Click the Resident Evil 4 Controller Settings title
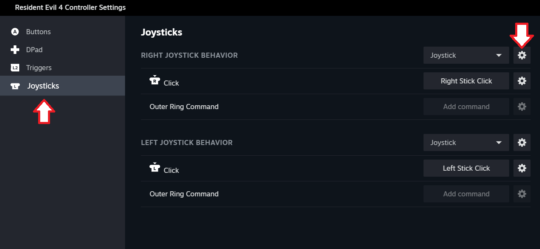 70,8
